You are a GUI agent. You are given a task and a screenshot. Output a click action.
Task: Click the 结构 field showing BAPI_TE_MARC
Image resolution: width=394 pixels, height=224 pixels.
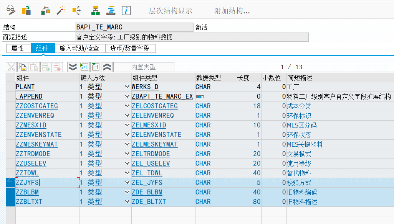(134, 27)
